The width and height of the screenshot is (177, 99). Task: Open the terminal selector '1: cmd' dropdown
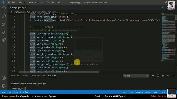coord(136,76)
